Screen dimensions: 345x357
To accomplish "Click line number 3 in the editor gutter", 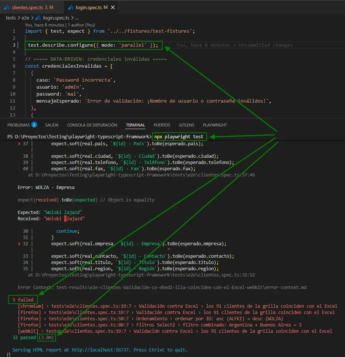I will point(14,45).
